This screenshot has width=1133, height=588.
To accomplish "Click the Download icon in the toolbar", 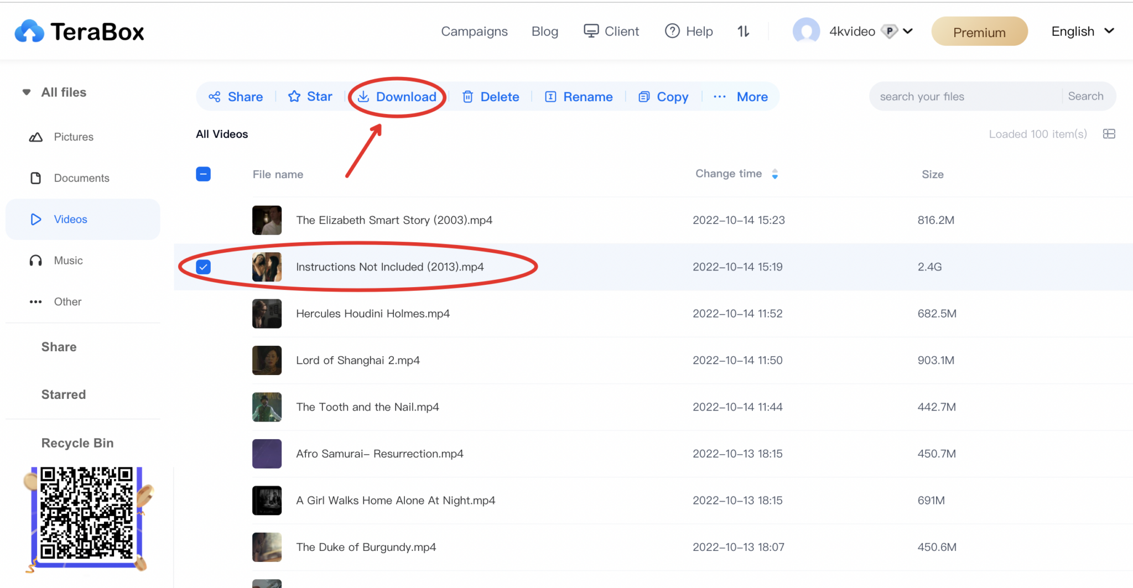I will tap(363, 97).
